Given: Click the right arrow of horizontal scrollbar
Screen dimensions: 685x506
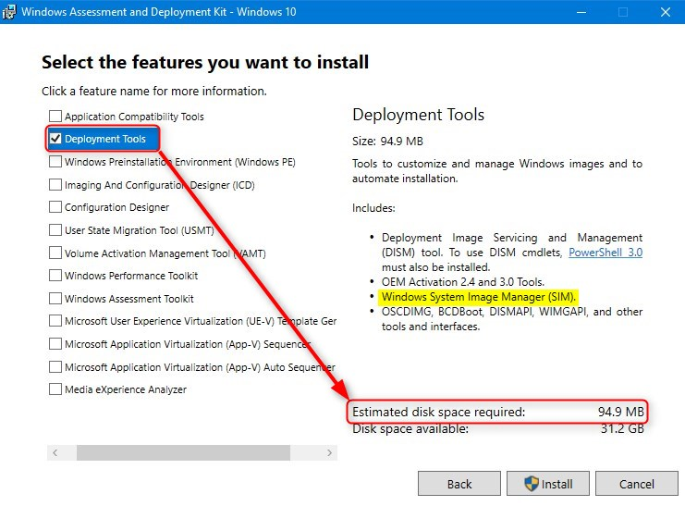Looking at the screenshot, I should pyautogui.click(x=331, y=453).
